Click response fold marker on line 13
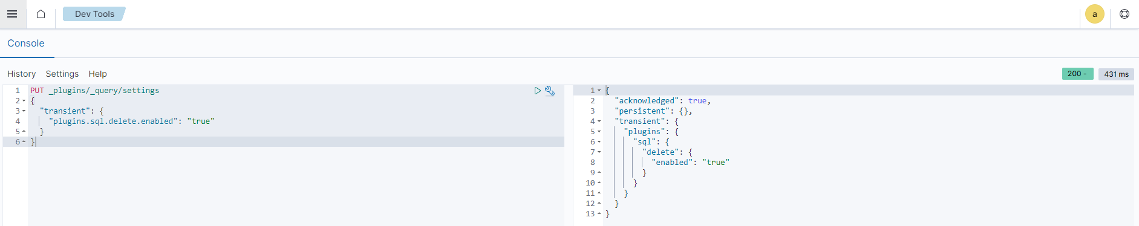Viewport: 1139px width, 226px height. [x=599, y=214]
